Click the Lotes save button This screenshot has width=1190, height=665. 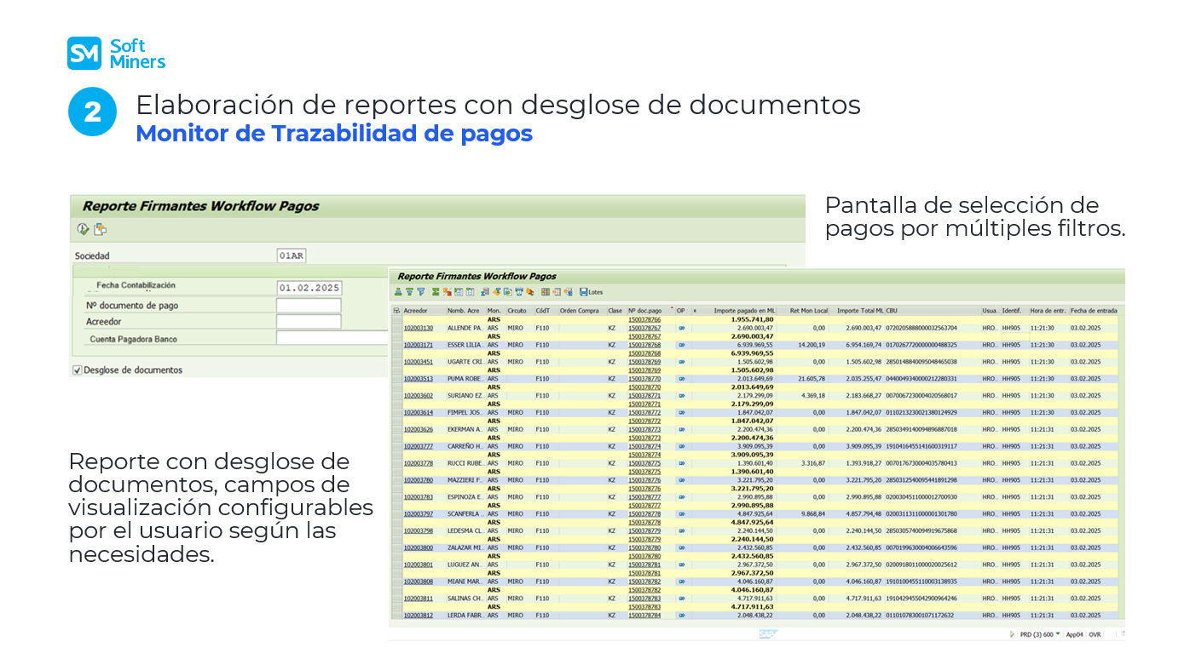[x=590, y=292]
